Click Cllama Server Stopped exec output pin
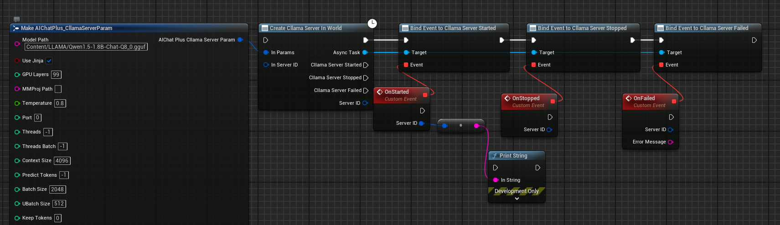 366,78
